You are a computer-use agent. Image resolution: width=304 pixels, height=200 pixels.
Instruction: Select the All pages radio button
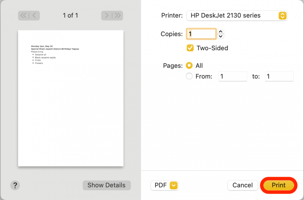point(190,66)
